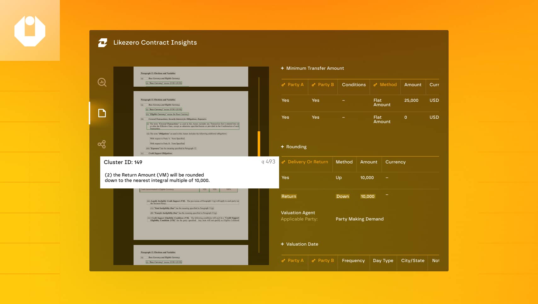The image size is (538, 304).
Task: Click the highlighted Return cell
Action: pyautogui.click(x=289, y=197)
